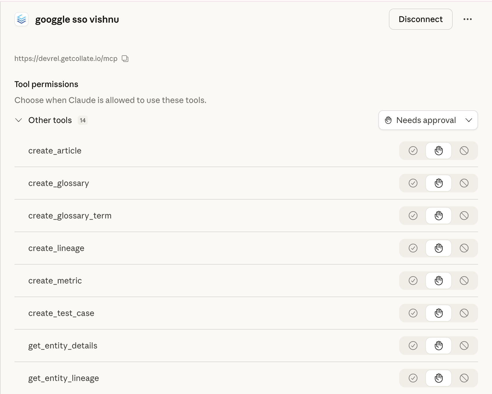Set create_test_case to needs approval

point(439,313)
